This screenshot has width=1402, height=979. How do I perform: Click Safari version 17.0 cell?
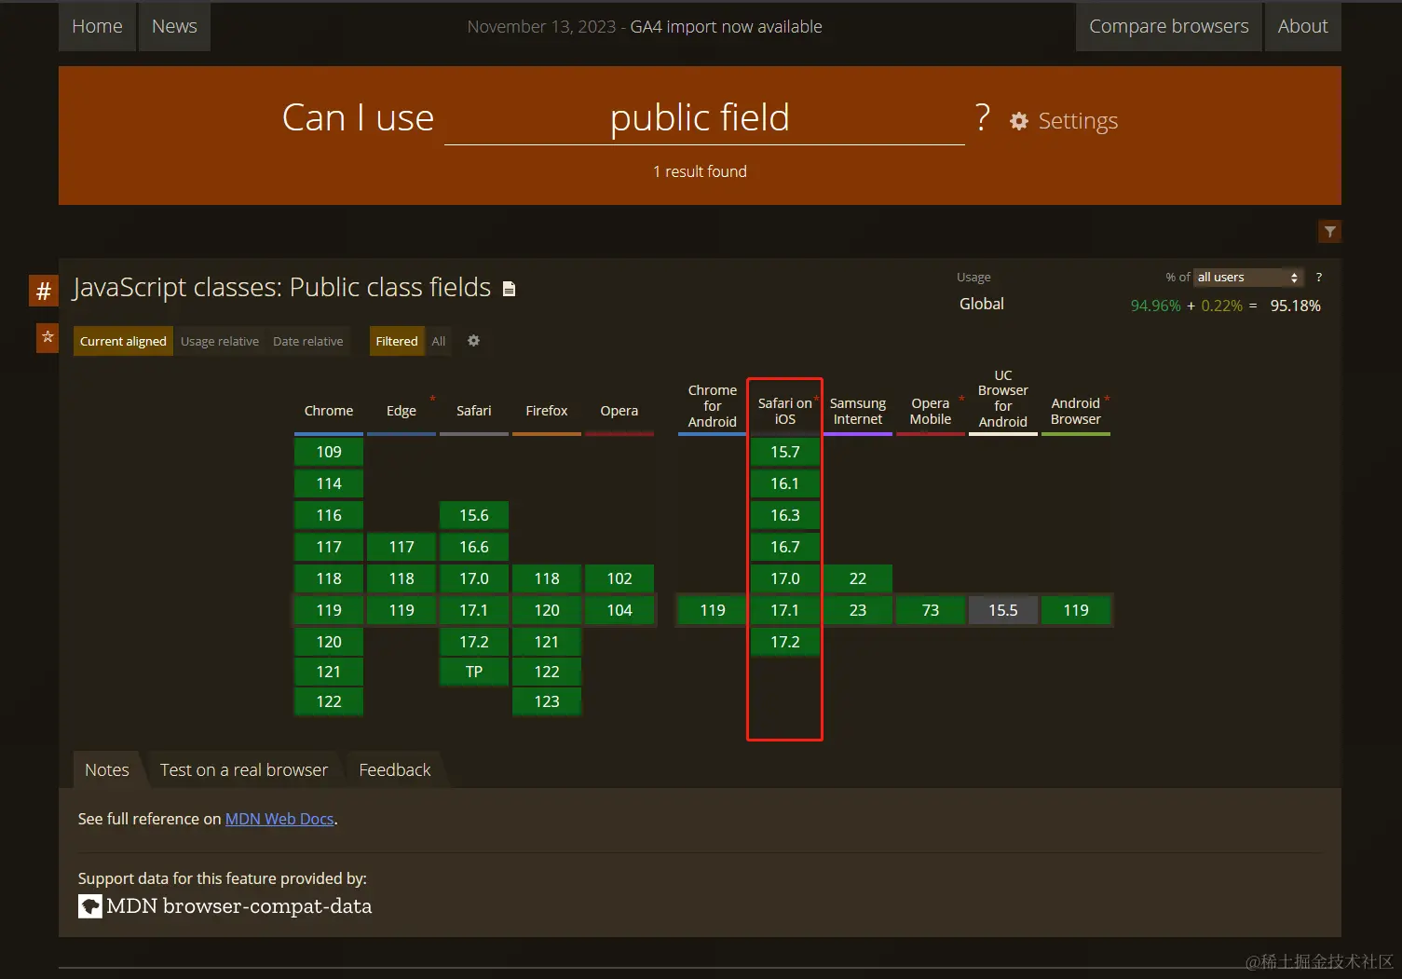474,578
